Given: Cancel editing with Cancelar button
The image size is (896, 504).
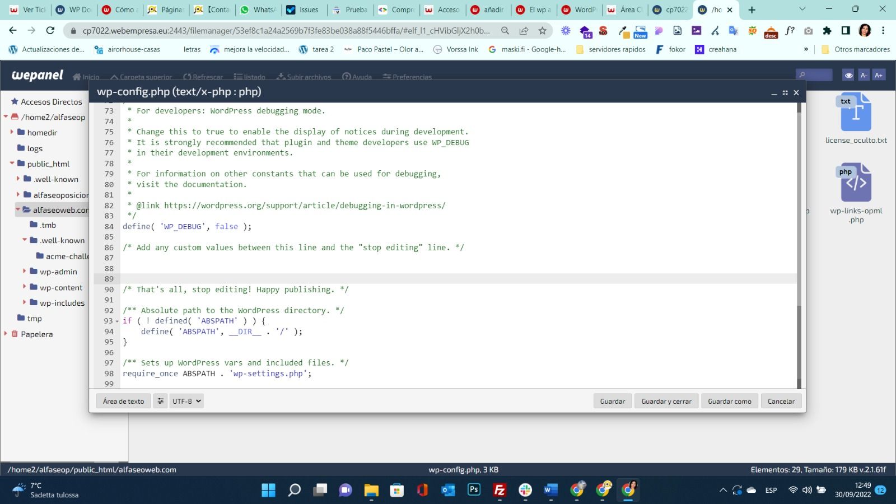Looking at the screenshot, I should coord(781,401).
